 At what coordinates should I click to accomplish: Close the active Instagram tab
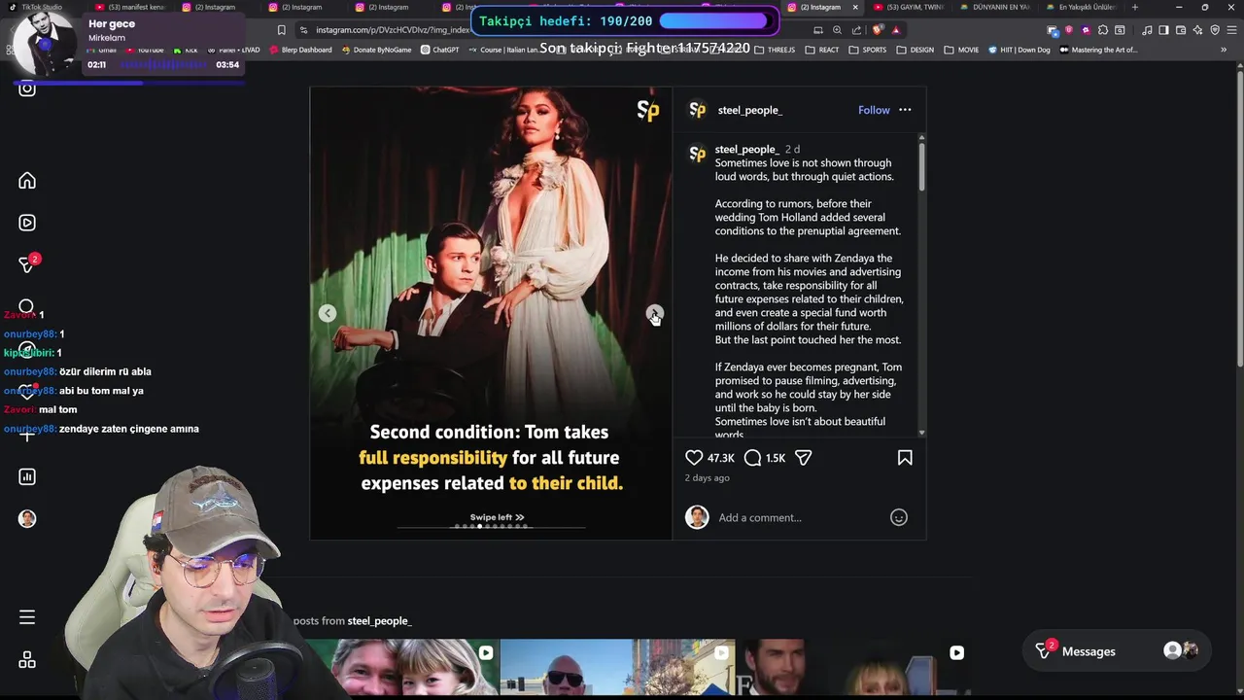point(855,7)
